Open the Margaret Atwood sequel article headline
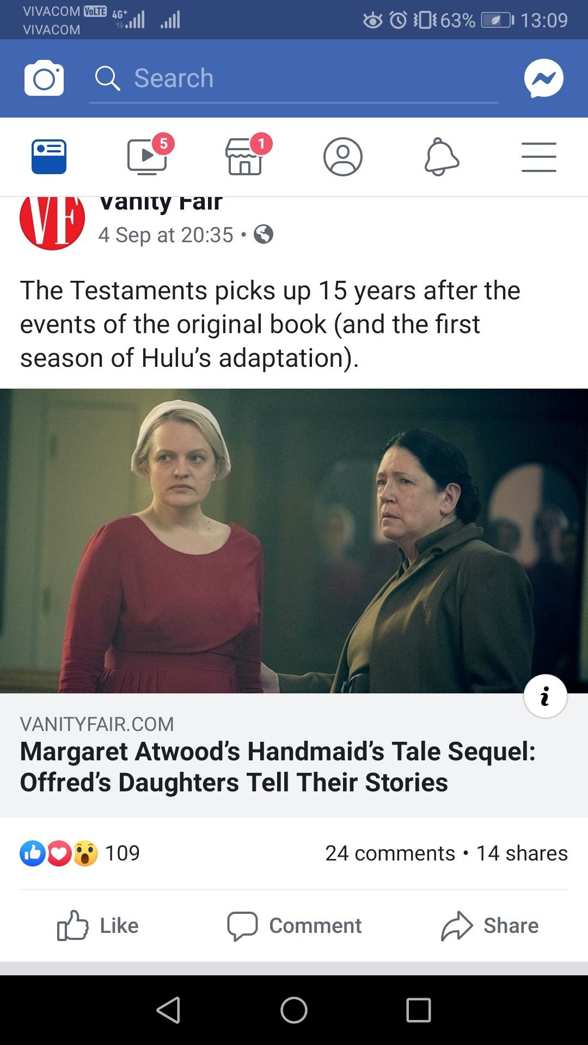588x1045 pixels. tap(278, 766)
